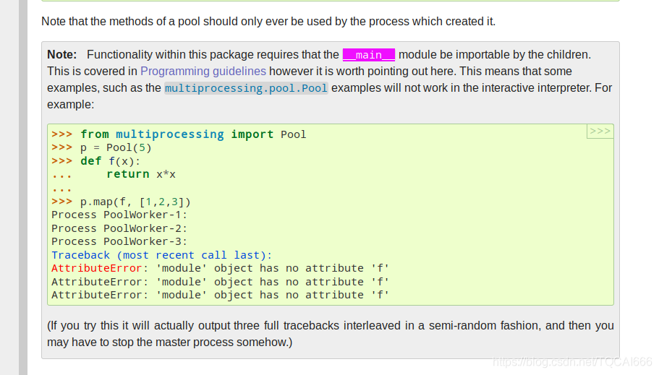Click the highlighted __main__ code term
Viewport: 659px width, 375px height.
point(369,55)
